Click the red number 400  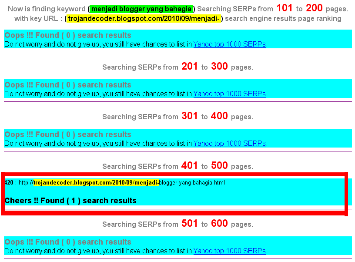[219, 116]
